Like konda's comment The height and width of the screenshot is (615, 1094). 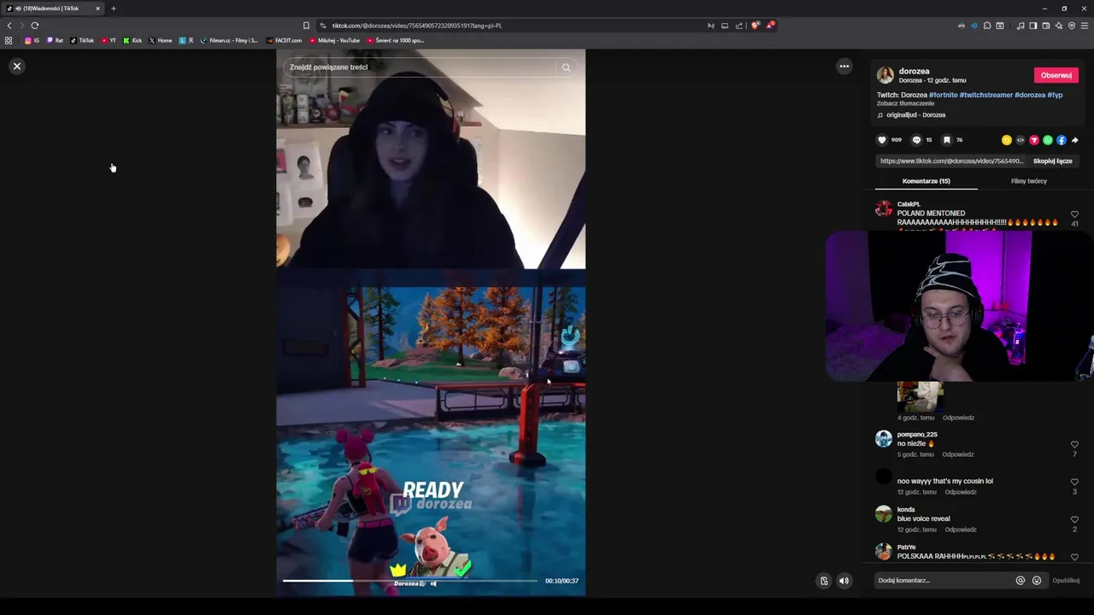(x=1074, y=519)
